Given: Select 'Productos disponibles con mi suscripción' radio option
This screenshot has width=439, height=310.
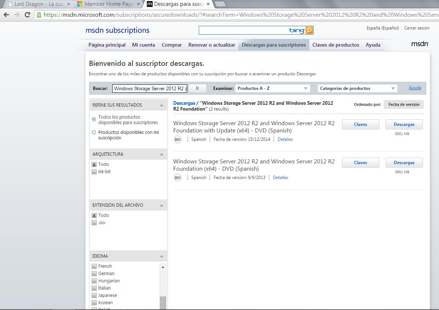Looking at the screenshot, I should pos(94,132).
